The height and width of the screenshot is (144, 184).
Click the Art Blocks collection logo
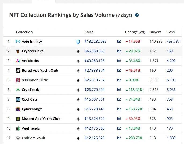pyautogui.click(x=18, y=61)
